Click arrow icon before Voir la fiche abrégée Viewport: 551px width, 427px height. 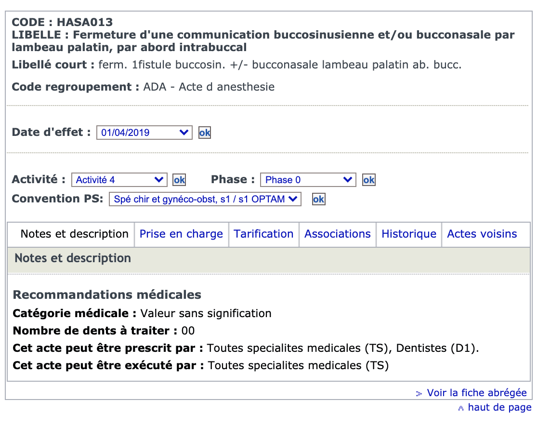419,394
